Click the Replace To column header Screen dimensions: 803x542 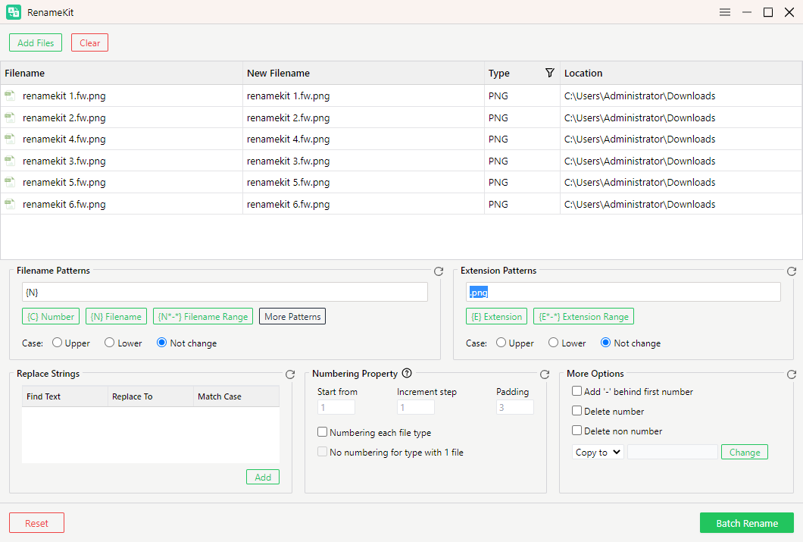coord(151,396)
